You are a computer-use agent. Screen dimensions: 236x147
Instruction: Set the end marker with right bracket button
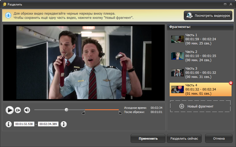pyautogui.click(x=64, y=124)
